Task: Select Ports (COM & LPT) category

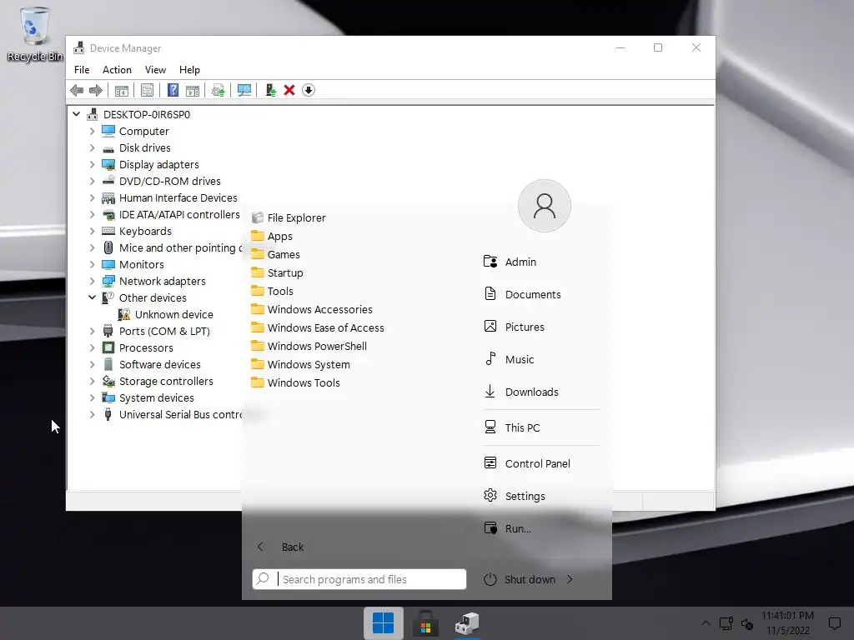Action: [x=164, y=331]
